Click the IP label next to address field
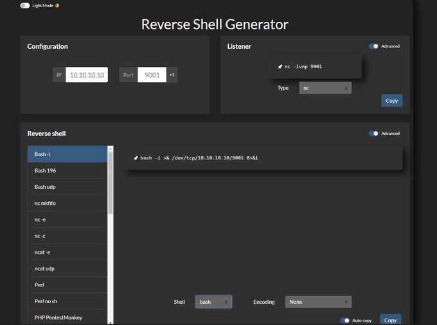Image resolution: width=437 pixels, height=325 pixels. [x=59, y=75]
